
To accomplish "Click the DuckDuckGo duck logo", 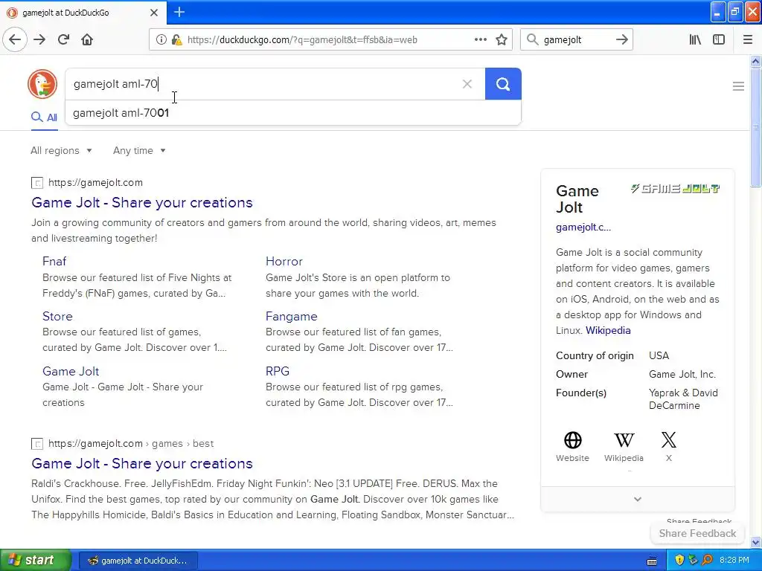I will click(x=42, y=84).
